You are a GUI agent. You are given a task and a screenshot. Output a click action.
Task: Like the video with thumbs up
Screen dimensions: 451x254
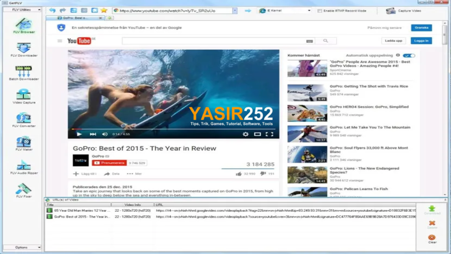coord(239,174)
